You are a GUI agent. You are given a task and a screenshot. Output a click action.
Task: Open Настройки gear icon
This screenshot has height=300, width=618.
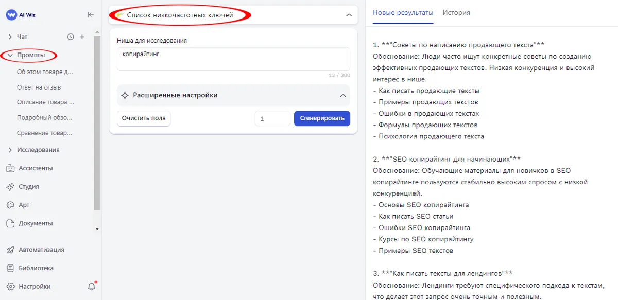10,286
